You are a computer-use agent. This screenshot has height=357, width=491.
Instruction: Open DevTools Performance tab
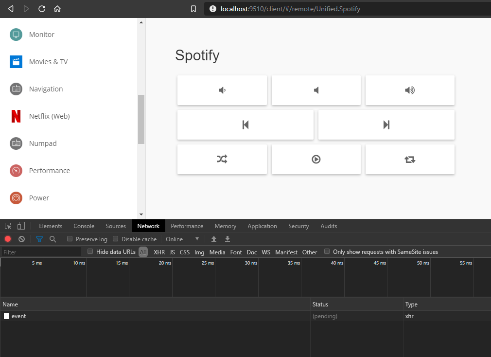[x=187, y=226]
